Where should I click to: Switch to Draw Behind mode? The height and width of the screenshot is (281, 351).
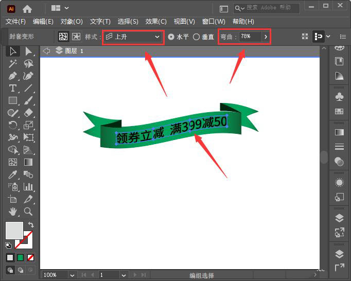(21, 270)
